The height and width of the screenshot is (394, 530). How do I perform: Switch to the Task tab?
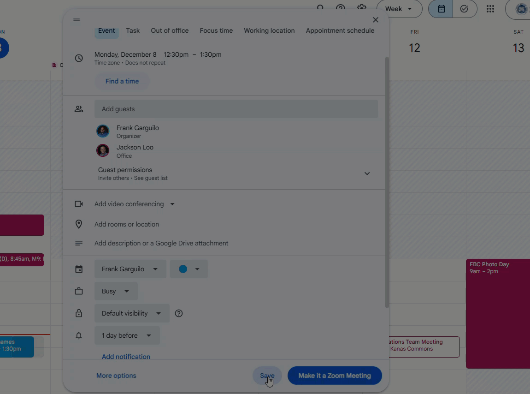tap(133, 30)
